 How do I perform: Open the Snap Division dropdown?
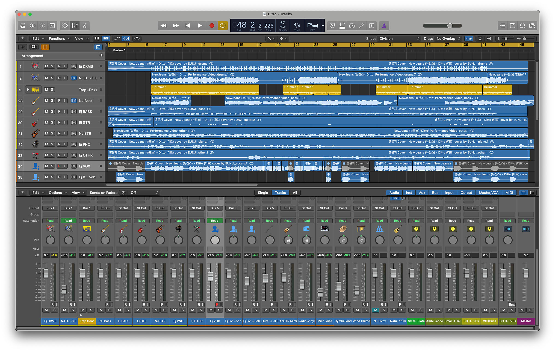click(399, 38)
